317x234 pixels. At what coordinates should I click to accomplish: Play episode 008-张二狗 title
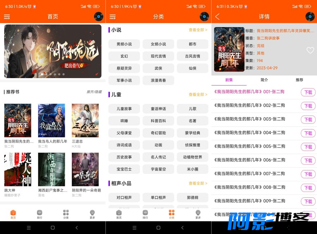point(250,187)
